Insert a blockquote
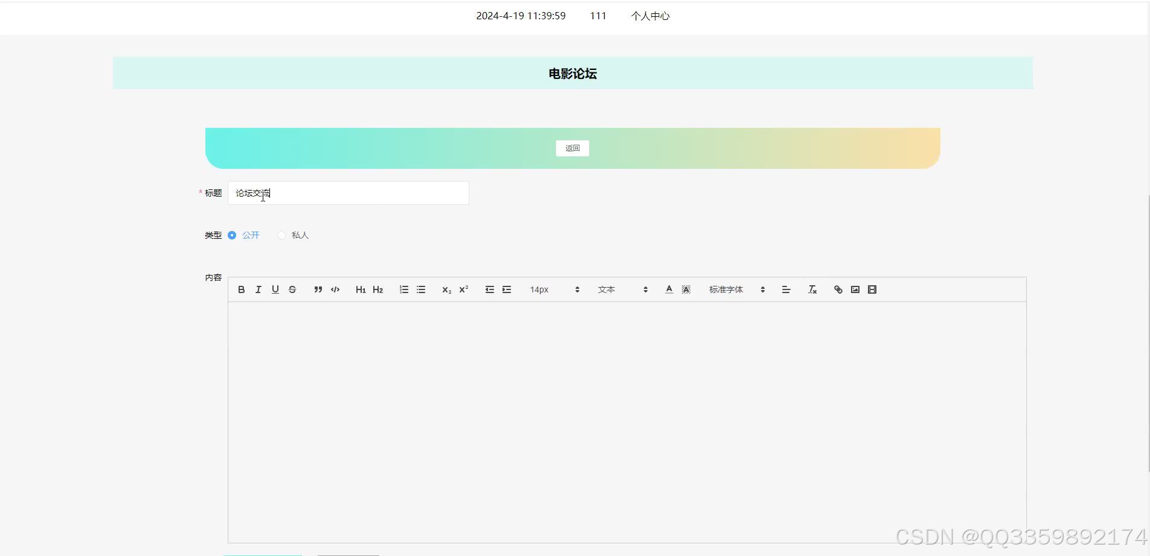Viewport: 1150px width, 556px height. pyautogui.click(x=318, y=289)
